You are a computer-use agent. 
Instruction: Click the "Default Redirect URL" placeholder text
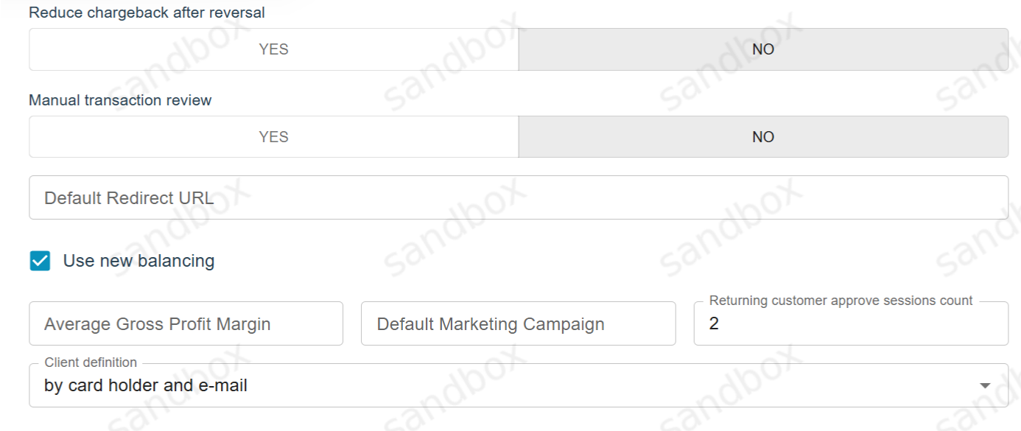click(x=129, y=198)
